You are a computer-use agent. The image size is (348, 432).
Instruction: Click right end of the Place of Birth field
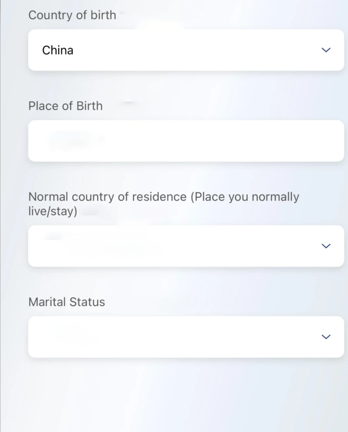(327, 141)
